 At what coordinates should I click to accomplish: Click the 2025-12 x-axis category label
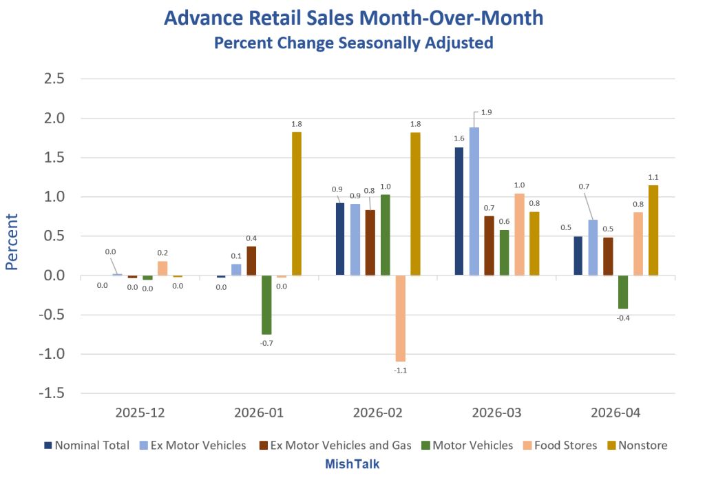140,413
